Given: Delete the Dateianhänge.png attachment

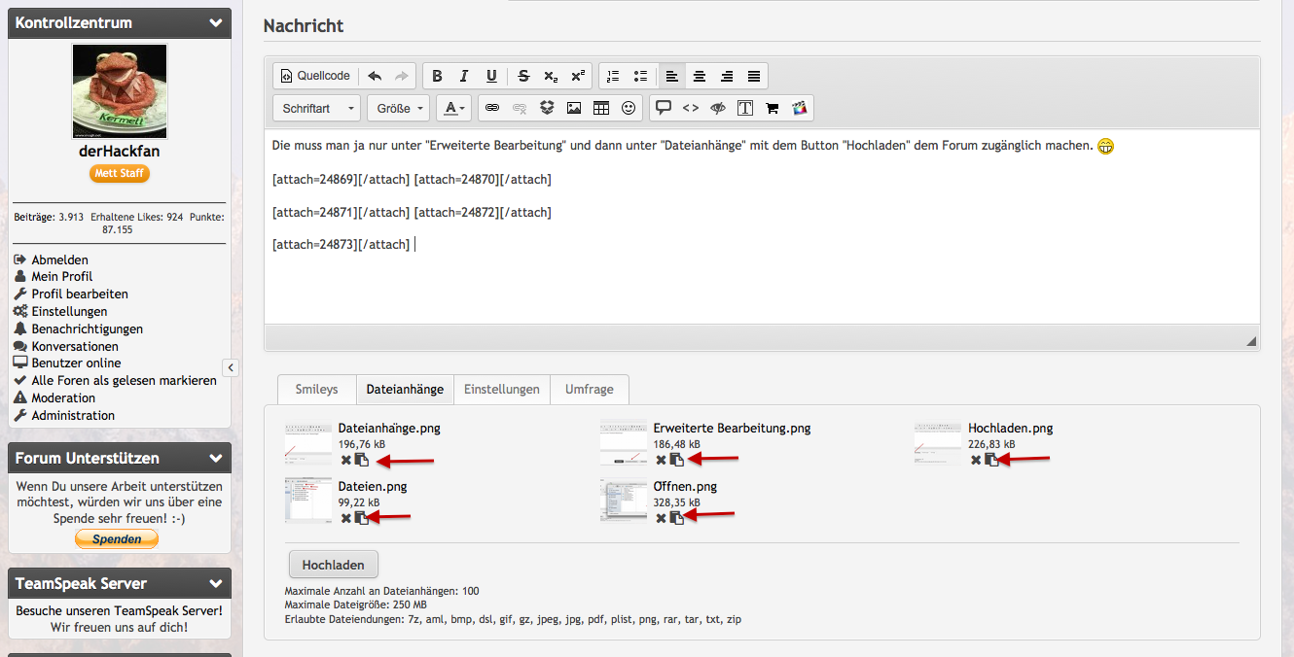Looking at the screenshot, I should click(346, 460).
